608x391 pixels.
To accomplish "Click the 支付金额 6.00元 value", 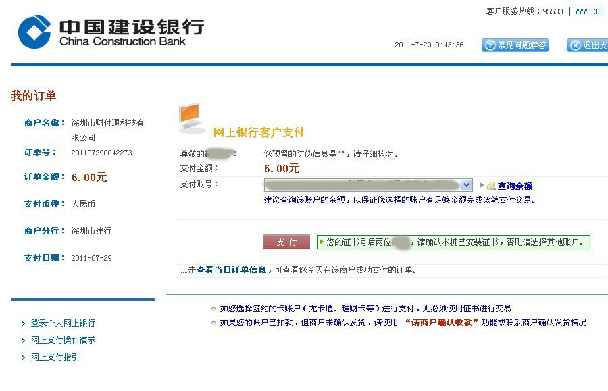I will click(282, 169).
